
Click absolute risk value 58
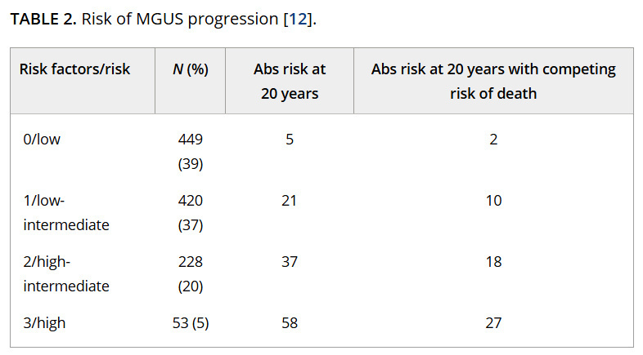289,323
